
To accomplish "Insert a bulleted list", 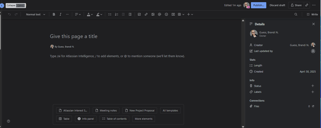I will 110,14.
